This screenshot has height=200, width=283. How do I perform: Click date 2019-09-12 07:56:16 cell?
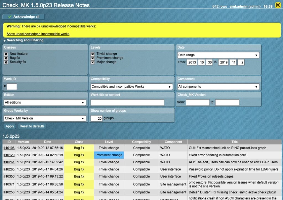[48, 148]
